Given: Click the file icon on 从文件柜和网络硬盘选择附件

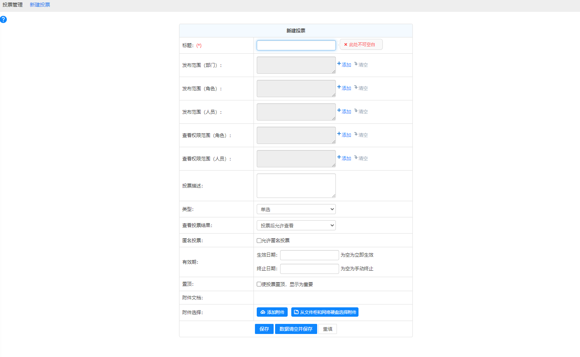Looking at the screenshot, I should (x=296, y=312).
